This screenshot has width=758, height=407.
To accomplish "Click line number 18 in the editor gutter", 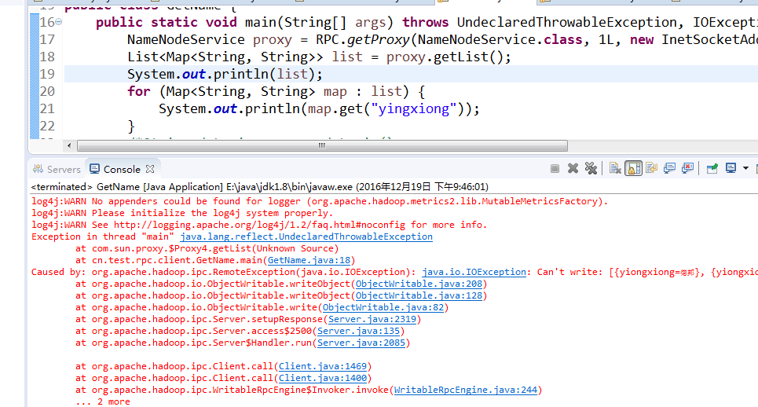I will click(x=47, y=57).
